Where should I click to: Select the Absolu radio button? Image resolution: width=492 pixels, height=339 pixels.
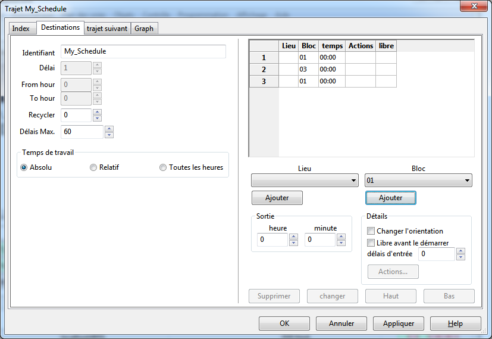point(24,167)
